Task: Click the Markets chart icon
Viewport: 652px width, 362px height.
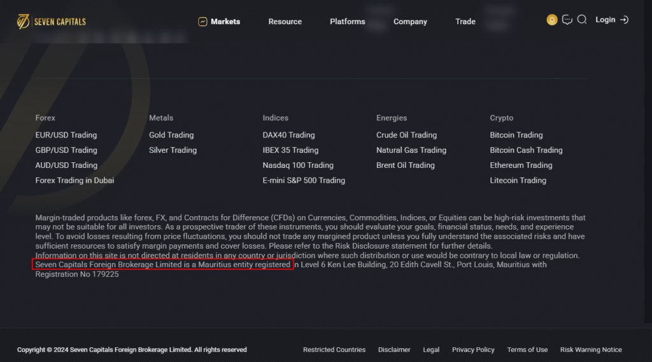Action: pos(202,22)
